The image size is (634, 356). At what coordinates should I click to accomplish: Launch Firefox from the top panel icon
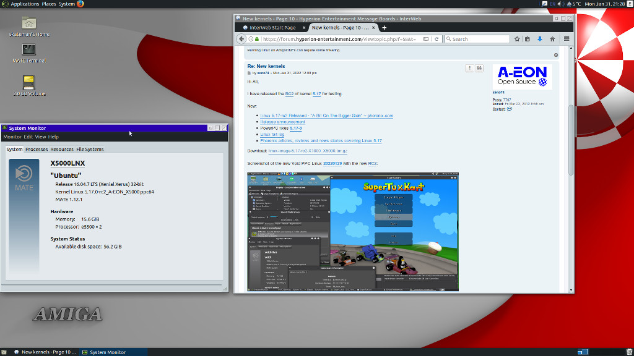(80, 4)
